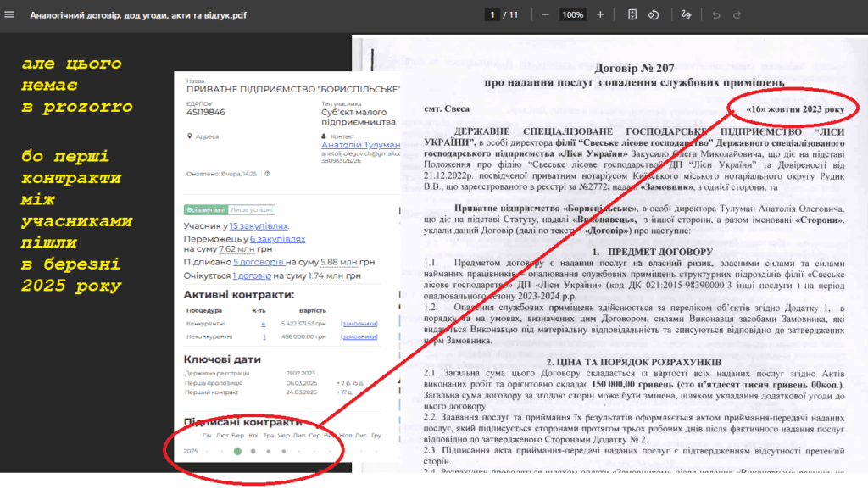The width and height of the screenshot is (868, 495).
Task: Select the draw annotation tool
Action: pyautogui.click(x=687, y=15)
